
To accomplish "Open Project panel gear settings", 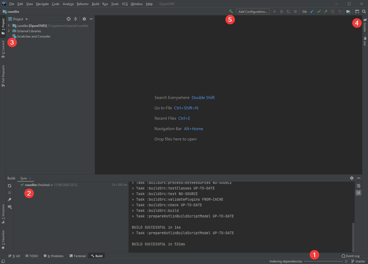I will (84, 19).
